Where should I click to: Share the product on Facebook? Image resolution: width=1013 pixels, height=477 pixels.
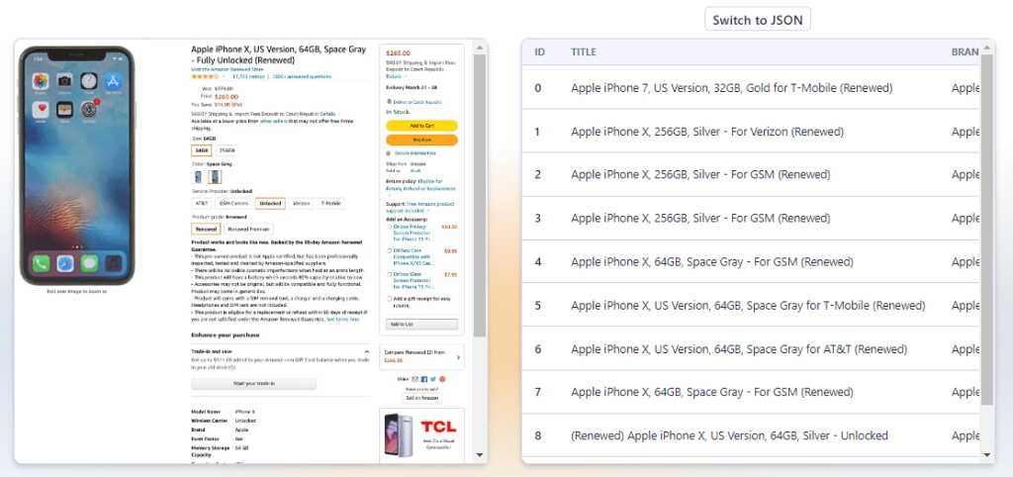tap(424, 379)
